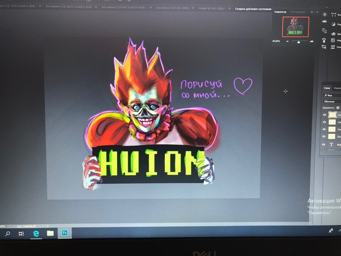Open the Navigator options panel icon
This screenshot has width=341, height=256.
325,14
